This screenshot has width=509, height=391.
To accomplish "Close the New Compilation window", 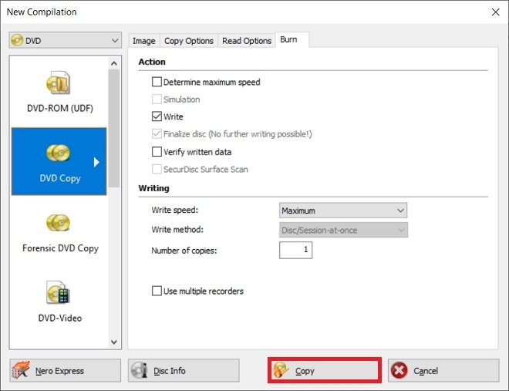I will [495, 12].
